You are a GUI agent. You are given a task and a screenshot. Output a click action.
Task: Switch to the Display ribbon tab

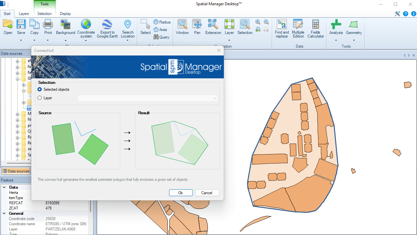tap(65, 14)
